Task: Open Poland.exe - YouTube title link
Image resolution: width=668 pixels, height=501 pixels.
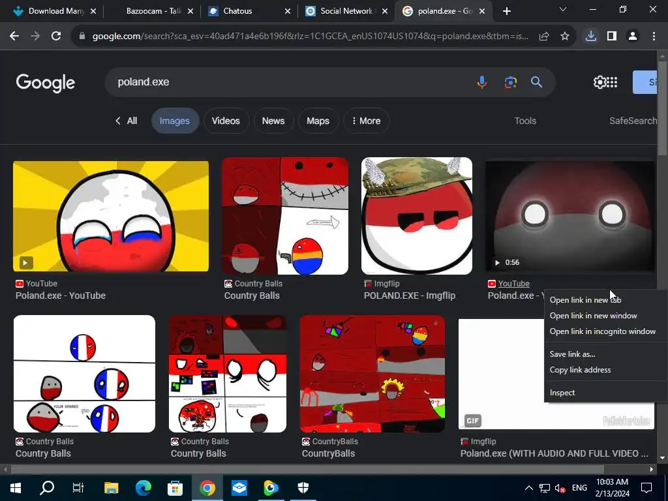Action: (61, 296)
